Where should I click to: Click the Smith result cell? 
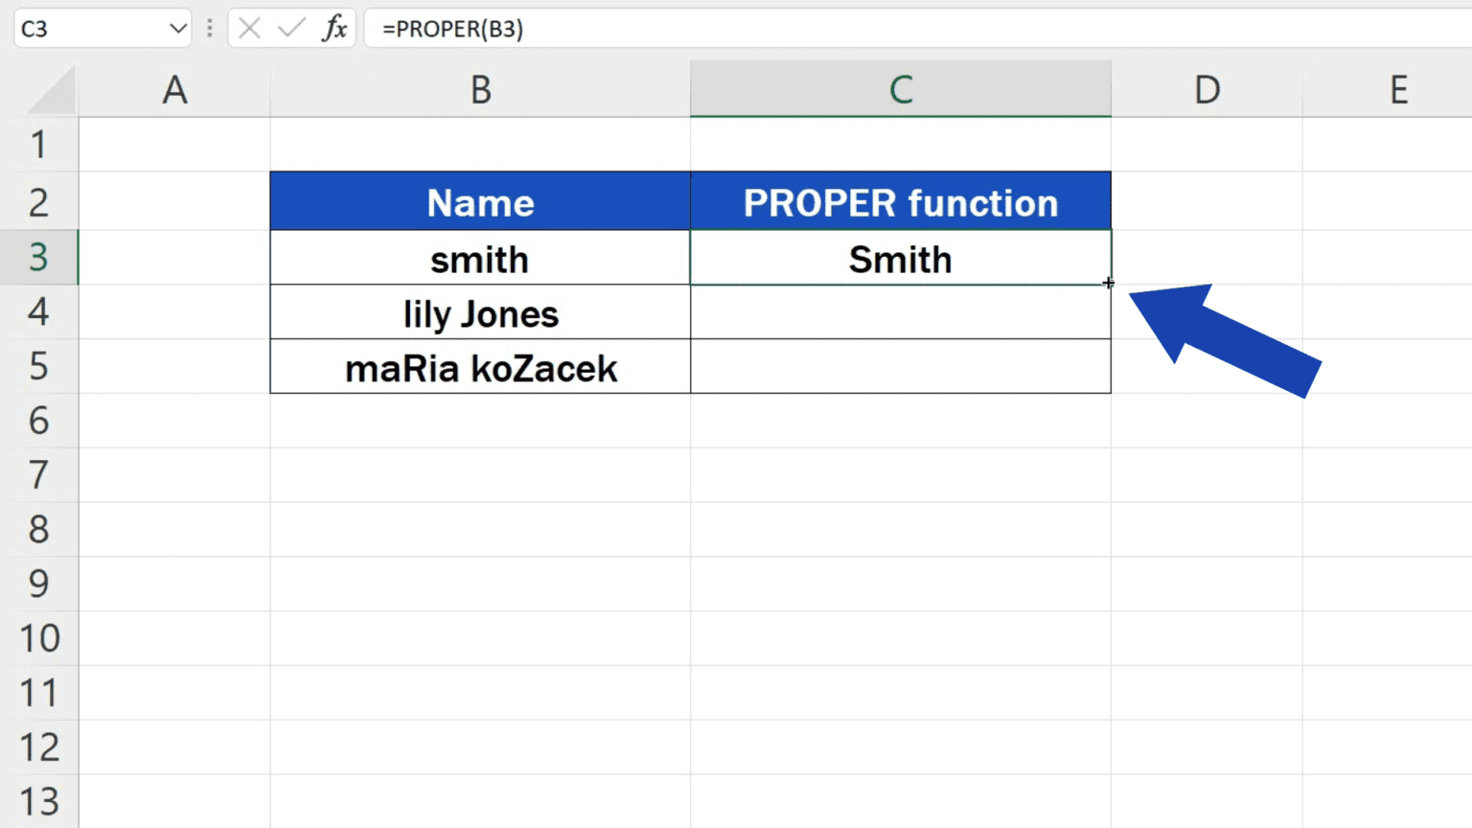click(x=900, y=258)
